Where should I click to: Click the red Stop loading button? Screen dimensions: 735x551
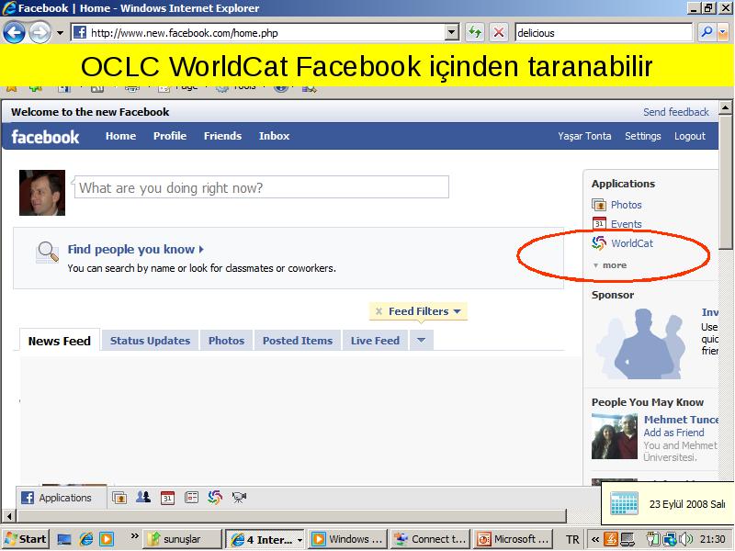(x=499, y=32)
